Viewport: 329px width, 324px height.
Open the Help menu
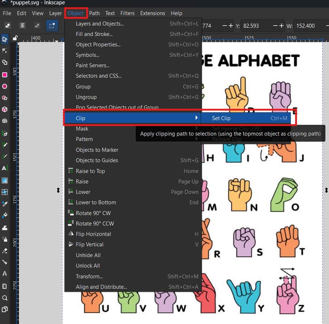click(x=177, y=13)
